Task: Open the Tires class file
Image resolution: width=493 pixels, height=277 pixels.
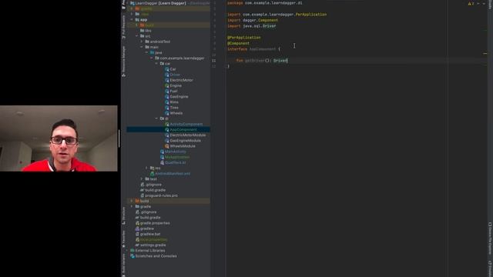Action: tap(172, 108)
